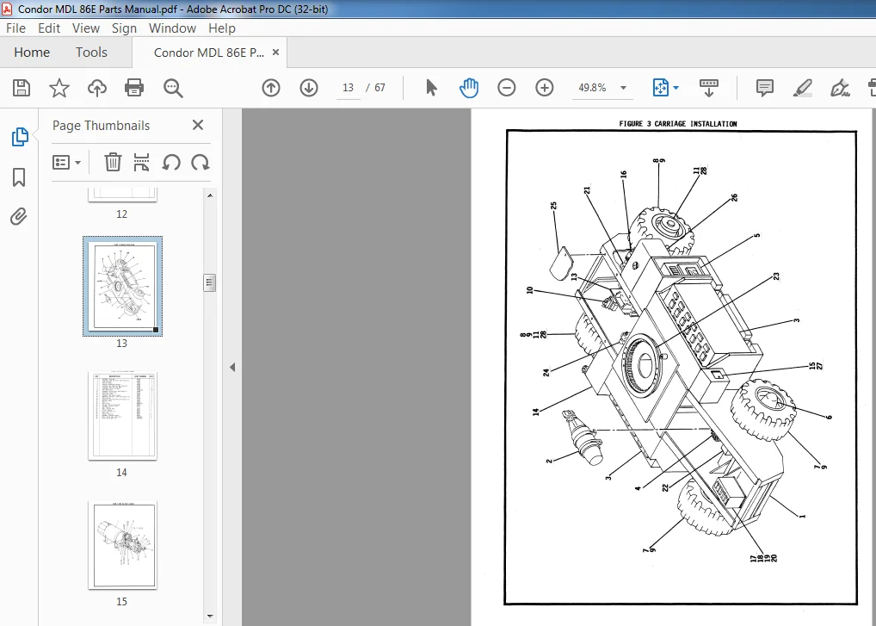Image resolution: width=876 pixels, height=626 pixels.
Task: Open thumbnail options dropdown menu
Action: pyautogui.click(x=66, y=163)
